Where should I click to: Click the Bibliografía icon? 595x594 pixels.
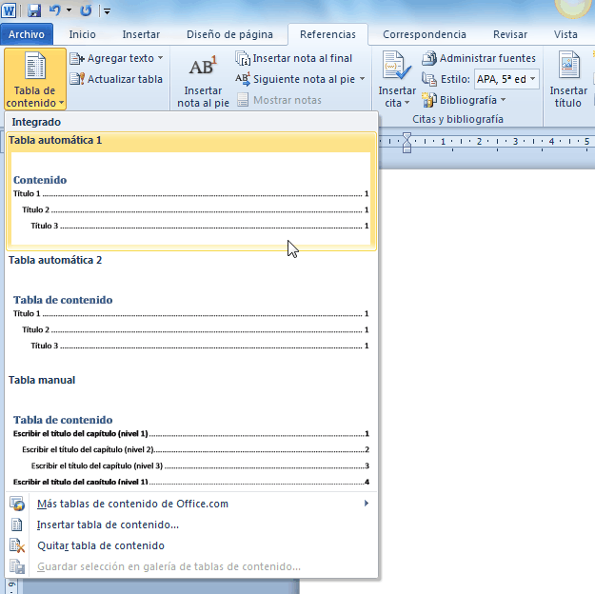[x=429, y=100]
